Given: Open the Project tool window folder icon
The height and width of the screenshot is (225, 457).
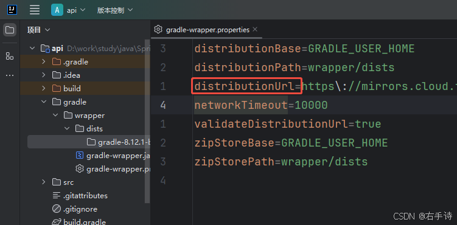Looking at the screenshot, I should tap(10, 30).
